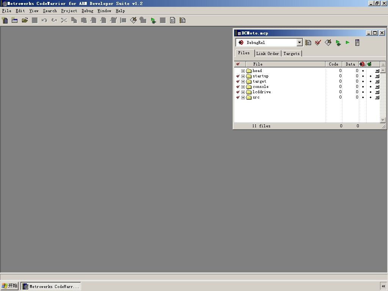Expand the src folder
This screenshot has width=388, height=291.
[x=243, y=97]
